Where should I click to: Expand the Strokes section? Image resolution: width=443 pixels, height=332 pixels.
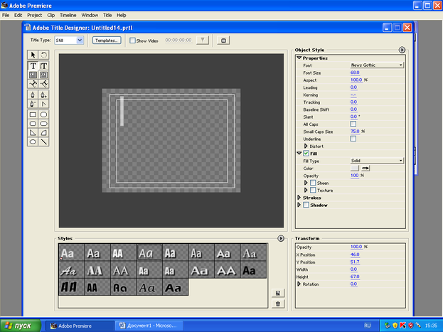click(x=299, y=198)
